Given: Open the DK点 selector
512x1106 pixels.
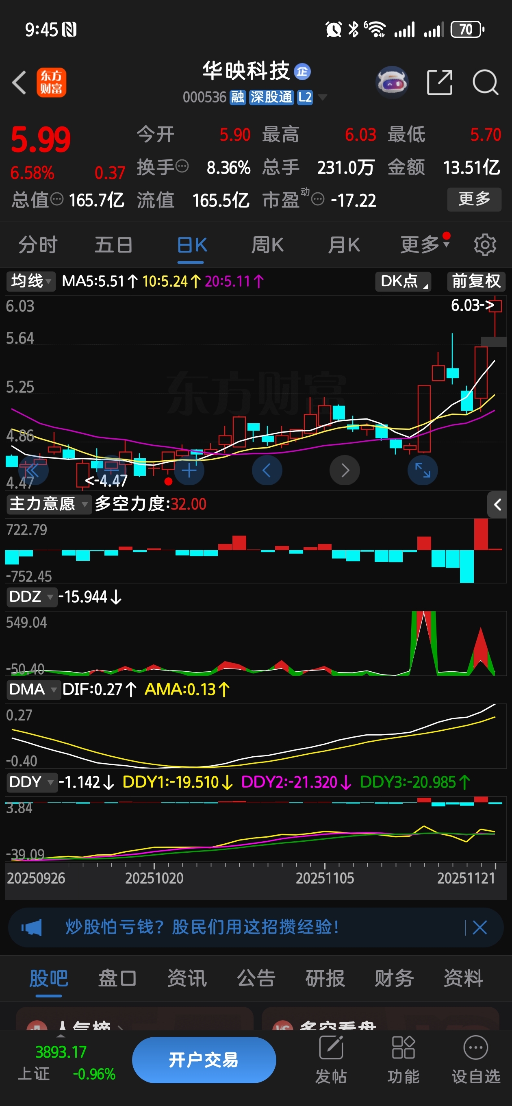Looking at the screenshot, I should (403, 281).
